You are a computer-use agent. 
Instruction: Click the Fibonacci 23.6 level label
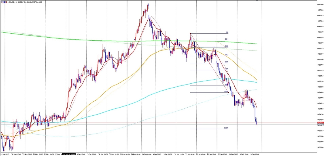(227, 46)
